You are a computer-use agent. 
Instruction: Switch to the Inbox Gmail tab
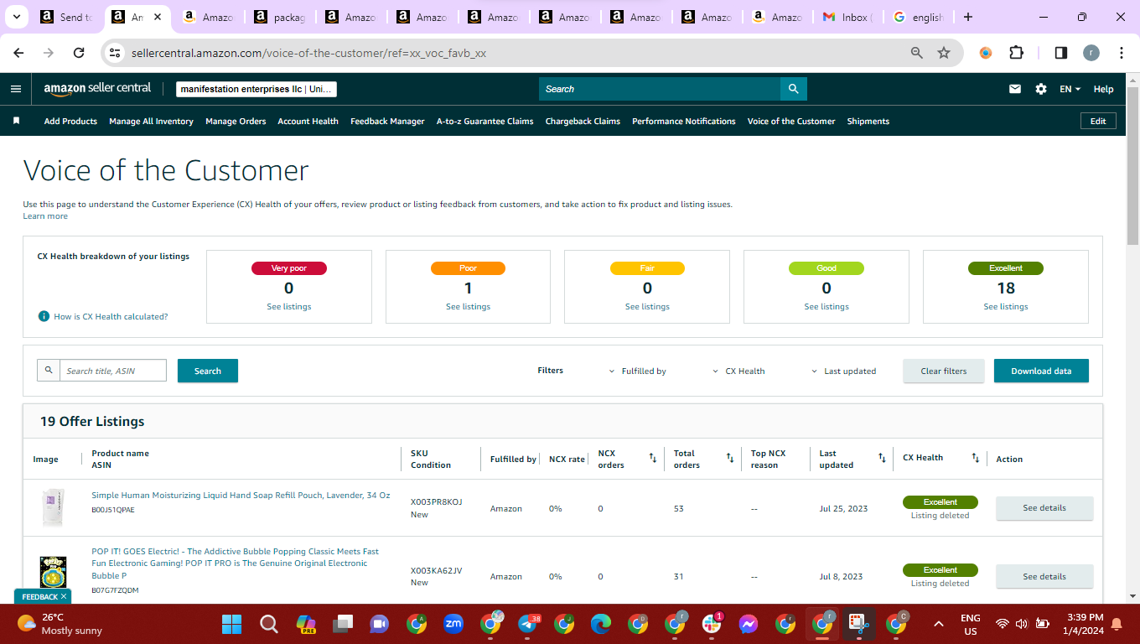click(x=847, y=17)
